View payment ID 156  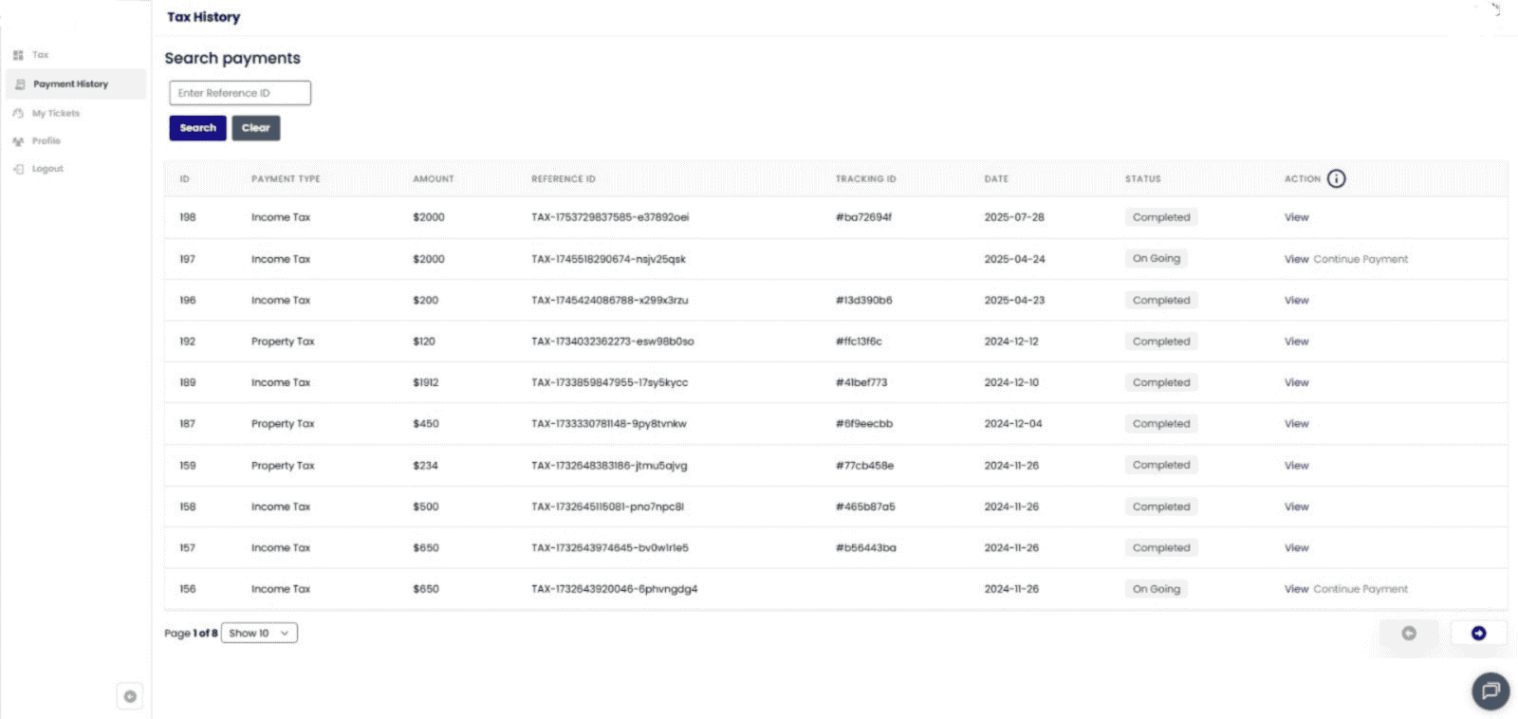pos(1296,589)
